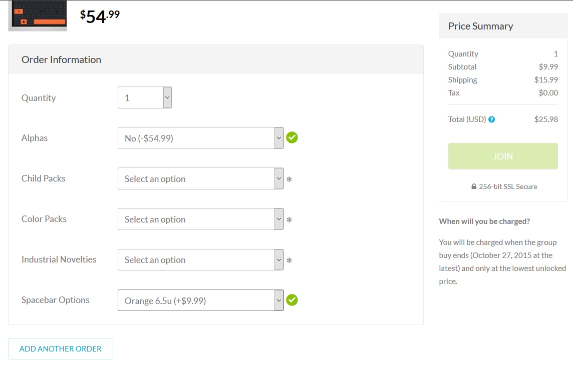This screenshot has height=365, width=573.
Task: Open the Child Packs option selector
Action: point(200,178)
